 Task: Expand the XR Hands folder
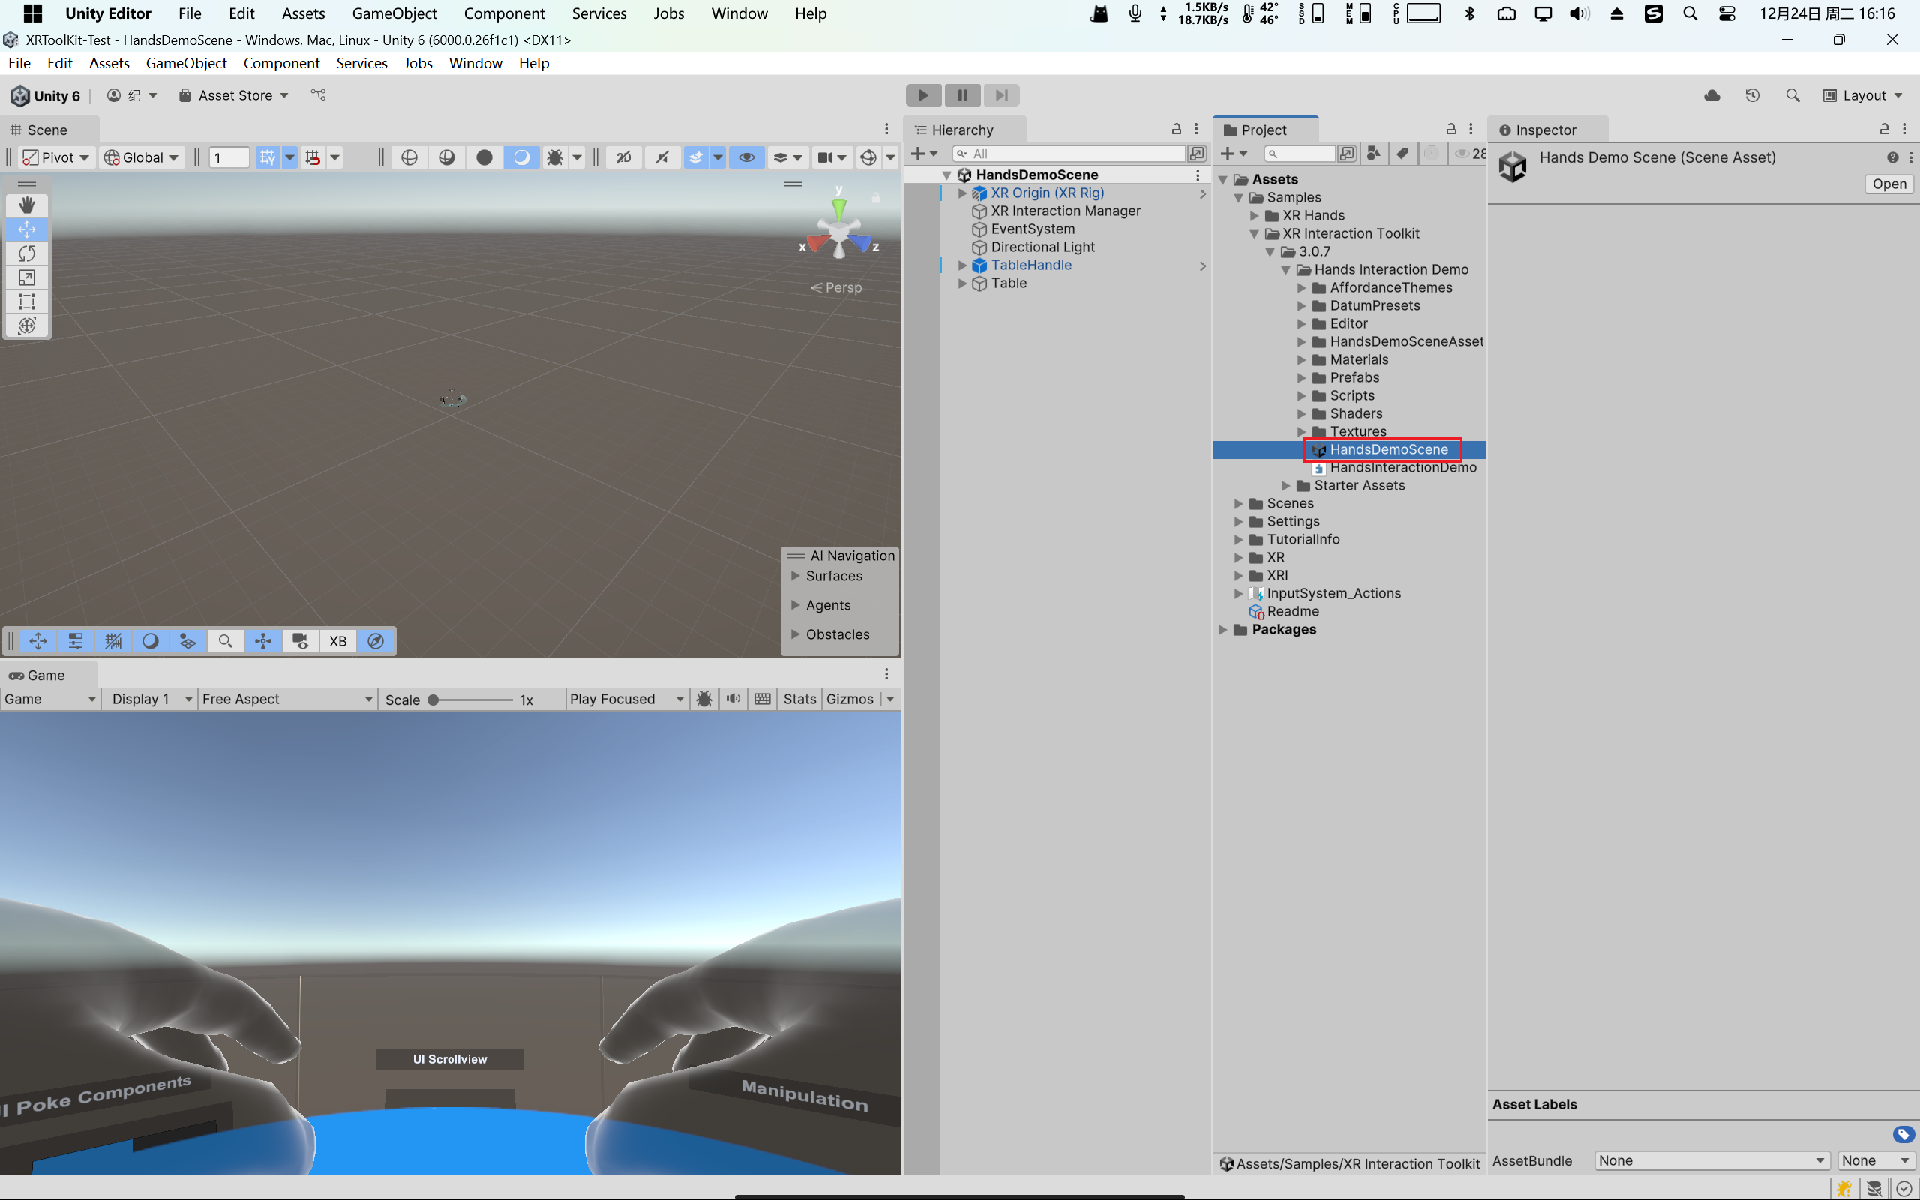[1254, 215]
